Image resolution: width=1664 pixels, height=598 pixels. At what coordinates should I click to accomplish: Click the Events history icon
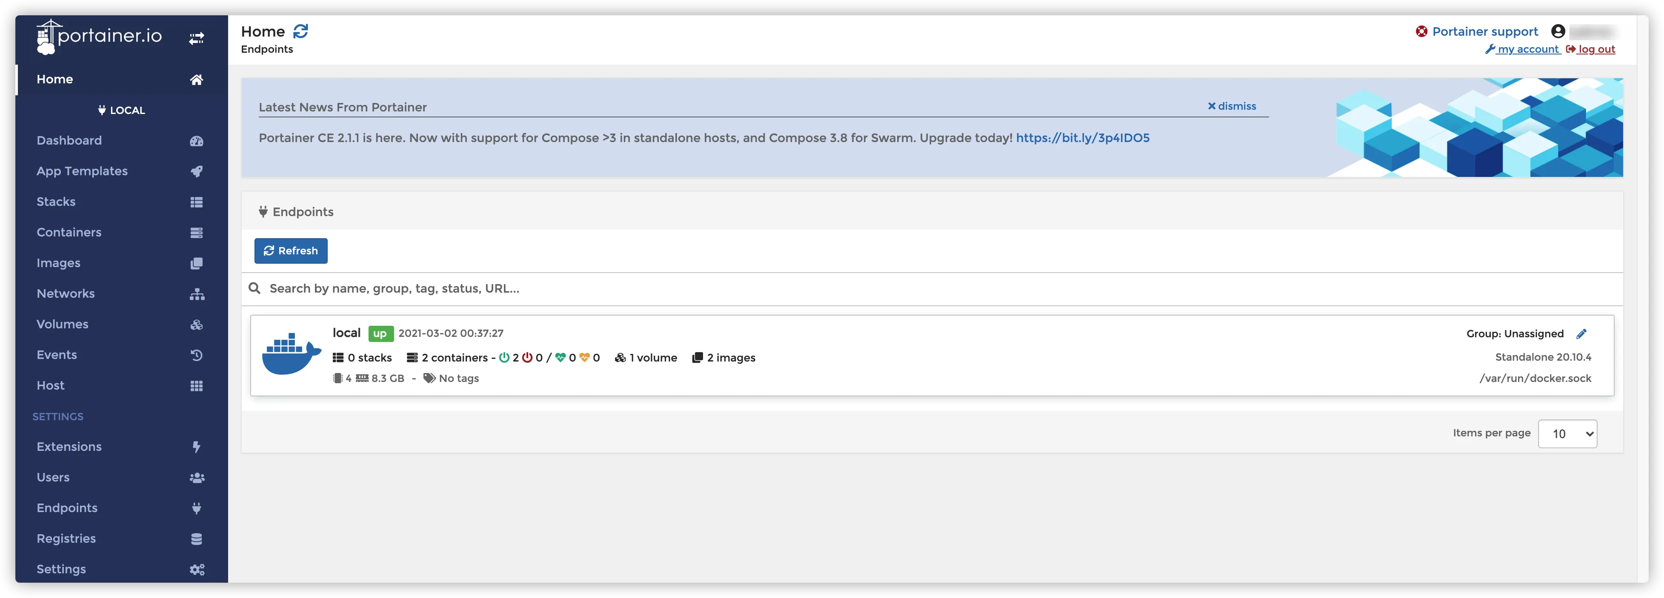[196, 355]
